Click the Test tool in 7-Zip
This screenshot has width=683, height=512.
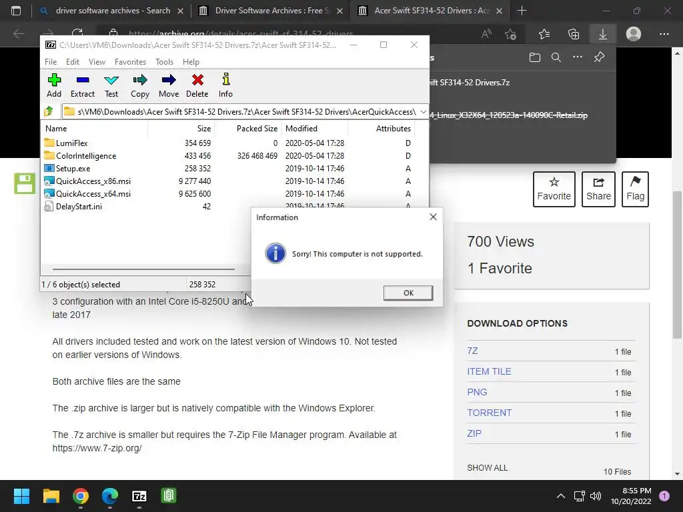(x=111, y=85)
